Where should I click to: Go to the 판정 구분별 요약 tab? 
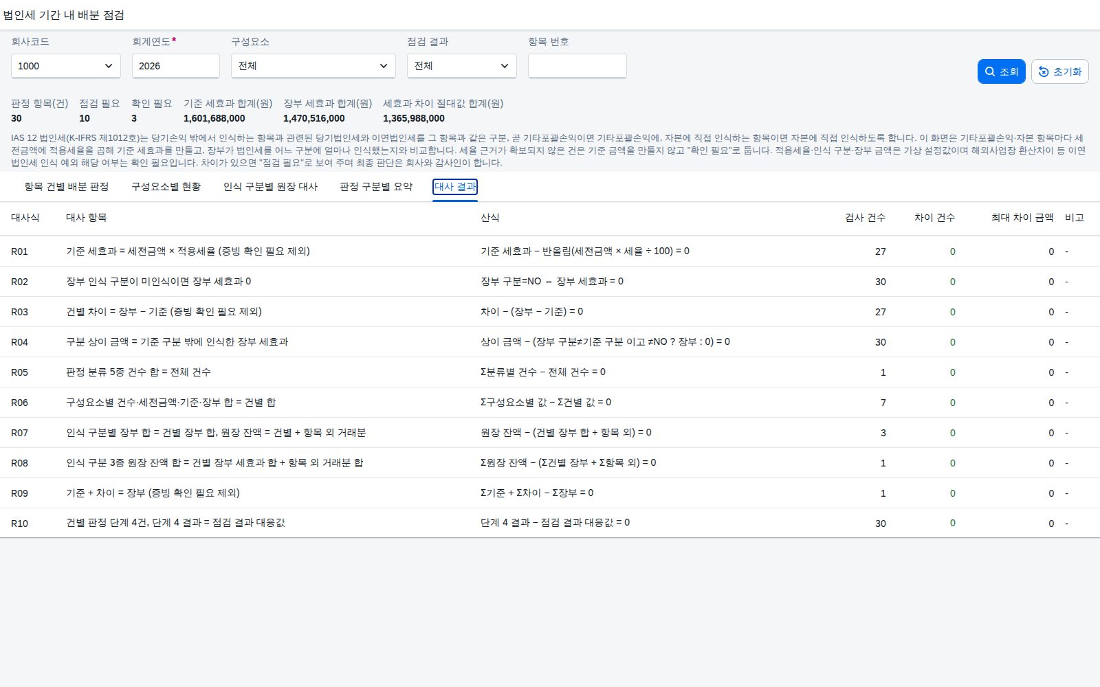point(376,187)
